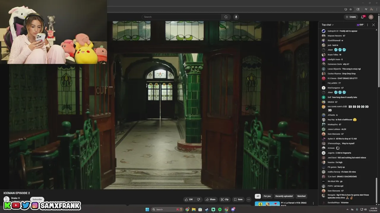
Task: Open Chrome three-dot menu
Action: click(x=376, y=9)
